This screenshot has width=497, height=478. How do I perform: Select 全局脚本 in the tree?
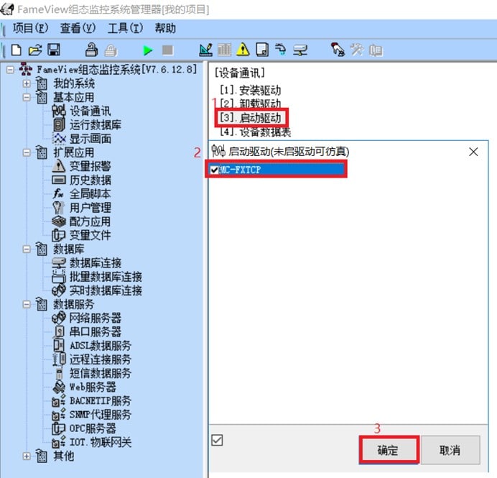click(90, 194)
